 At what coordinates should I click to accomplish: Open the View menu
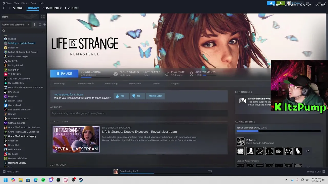tap(17, 3)
